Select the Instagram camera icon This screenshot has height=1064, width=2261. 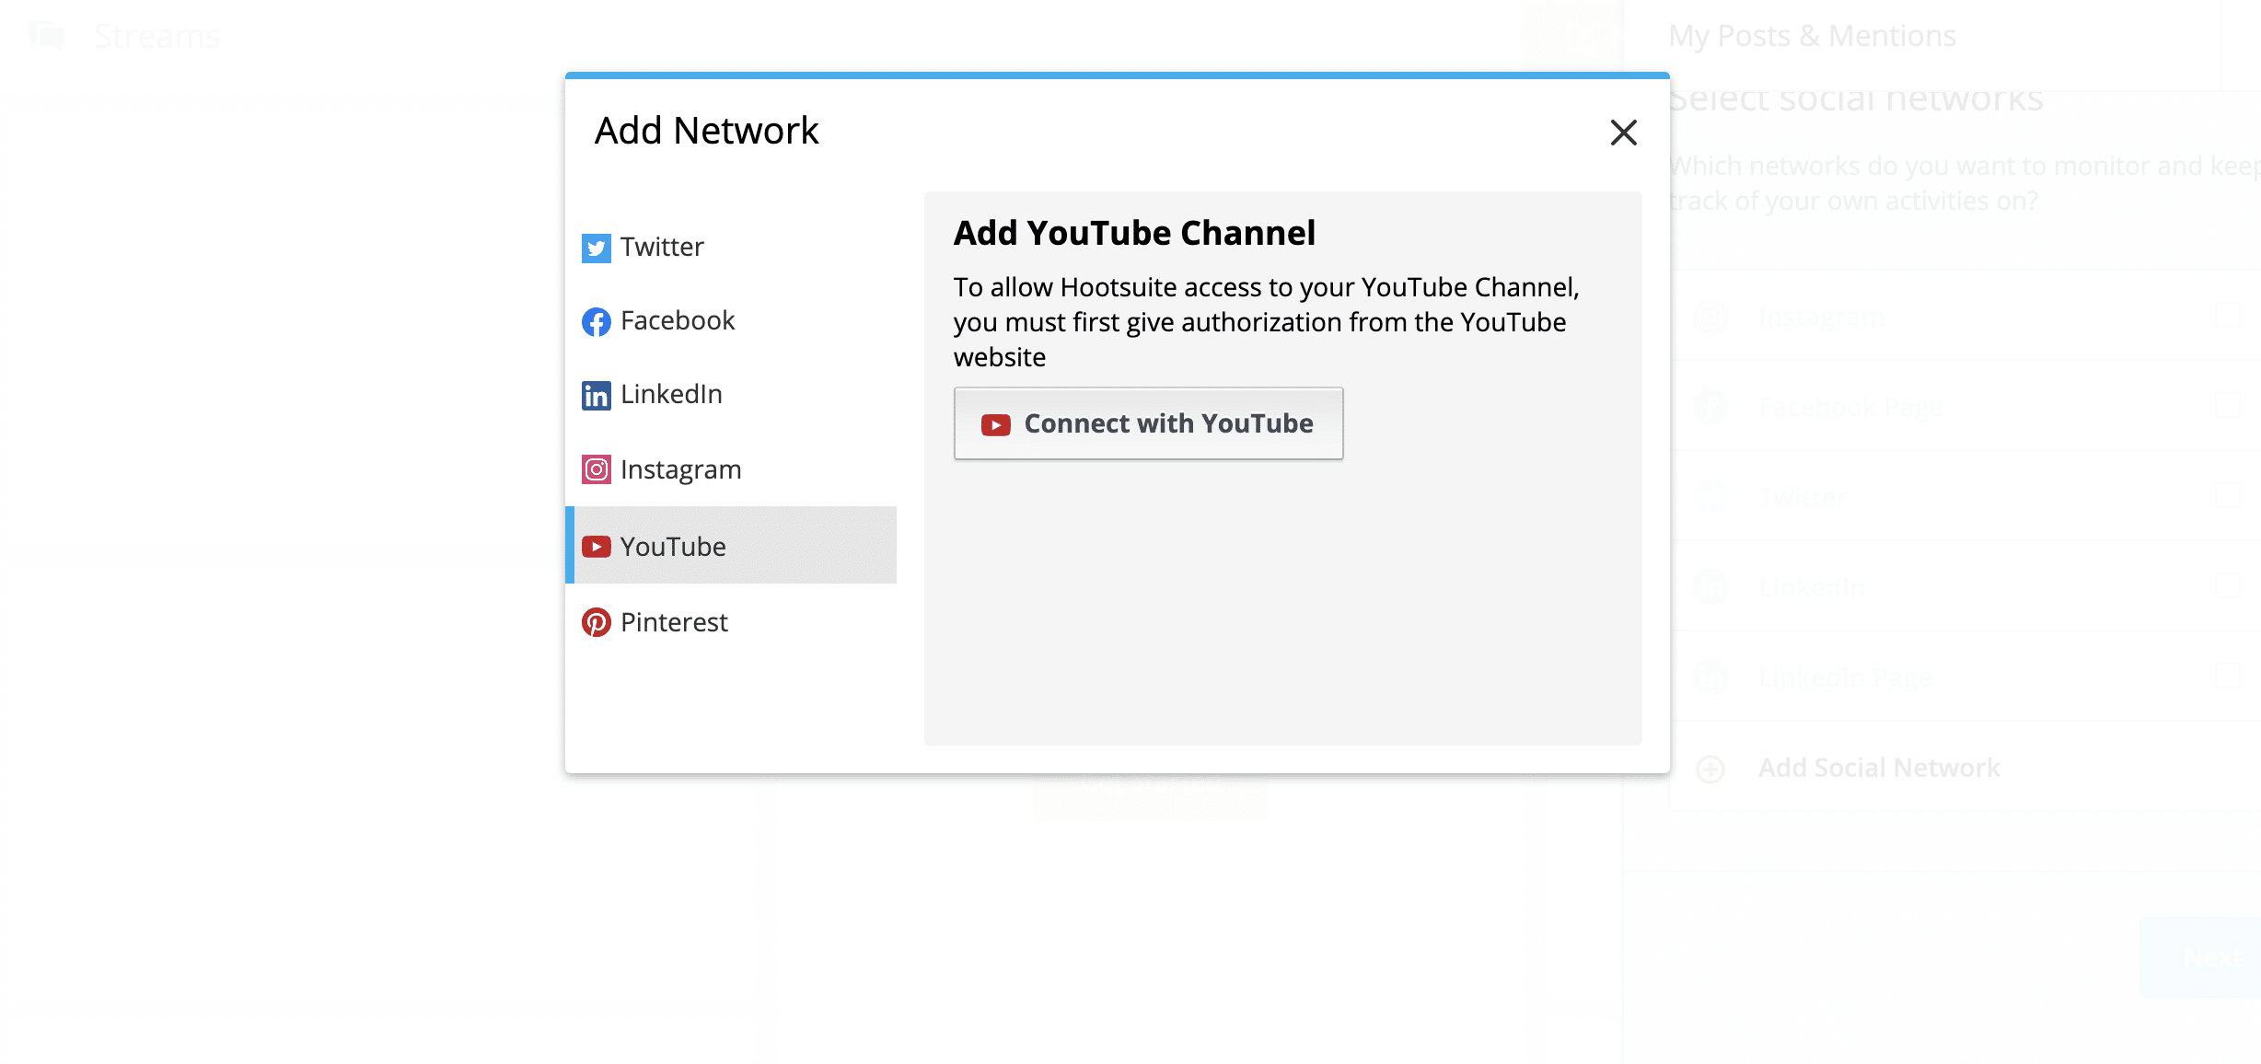597,469
